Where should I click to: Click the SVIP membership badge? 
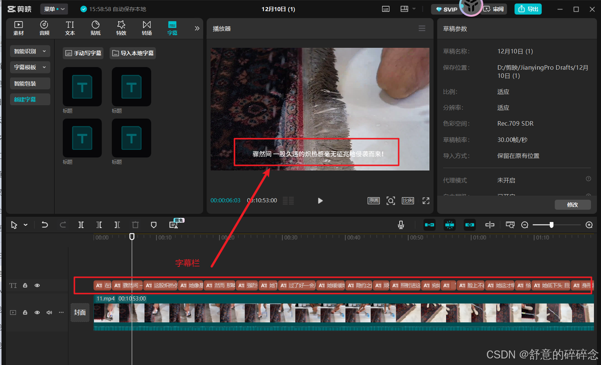pos(447,9)
